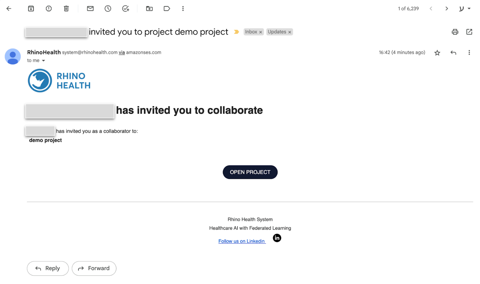480x284 pixels.
Task: Toggle the importance marker beside subject
Action: pos(236,32)
